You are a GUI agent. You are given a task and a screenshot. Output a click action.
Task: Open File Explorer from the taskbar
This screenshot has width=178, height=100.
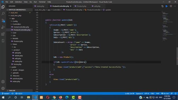click(x=28, y=97)
